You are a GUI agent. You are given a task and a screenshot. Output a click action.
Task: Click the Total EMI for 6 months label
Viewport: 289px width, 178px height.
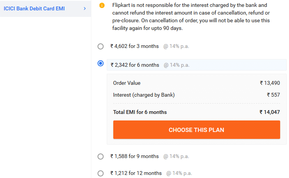pos(140,112)
